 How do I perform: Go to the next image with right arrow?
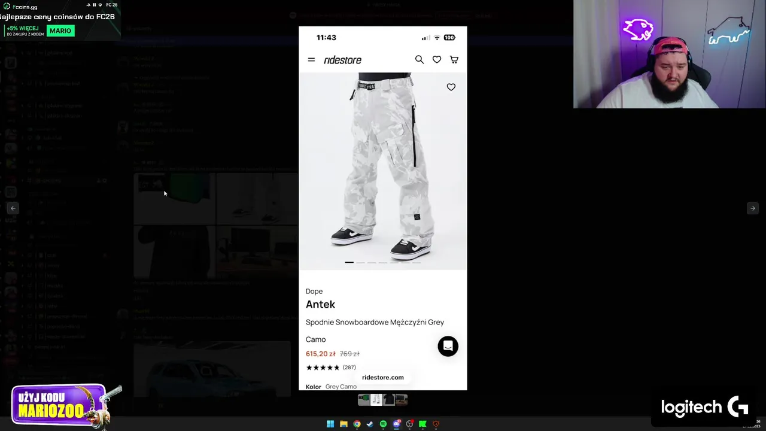753,208
